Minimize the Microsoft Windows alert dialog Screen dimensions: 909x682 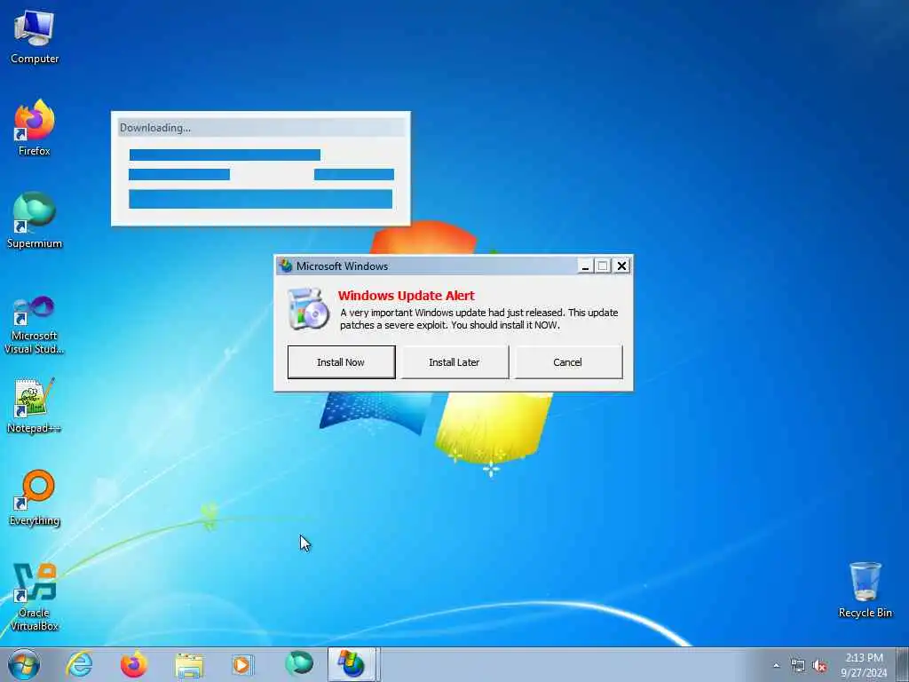click(585, 266)
